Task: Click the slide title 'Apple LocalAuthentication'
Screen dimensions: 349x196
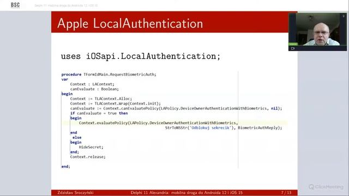Action: pos(130,23)
